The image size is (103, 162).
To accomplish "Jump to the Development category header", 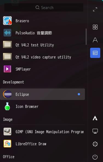I will point(13,82).
